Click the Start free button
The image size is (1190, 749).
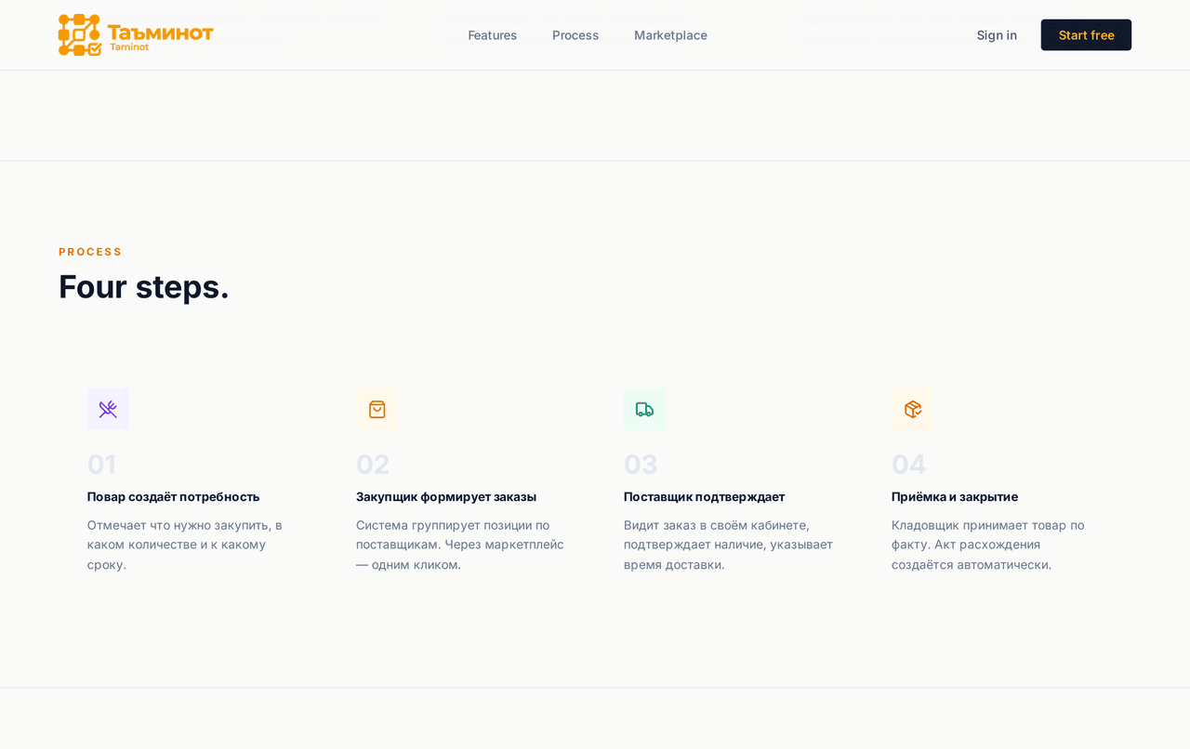[x=1086, y=35]
